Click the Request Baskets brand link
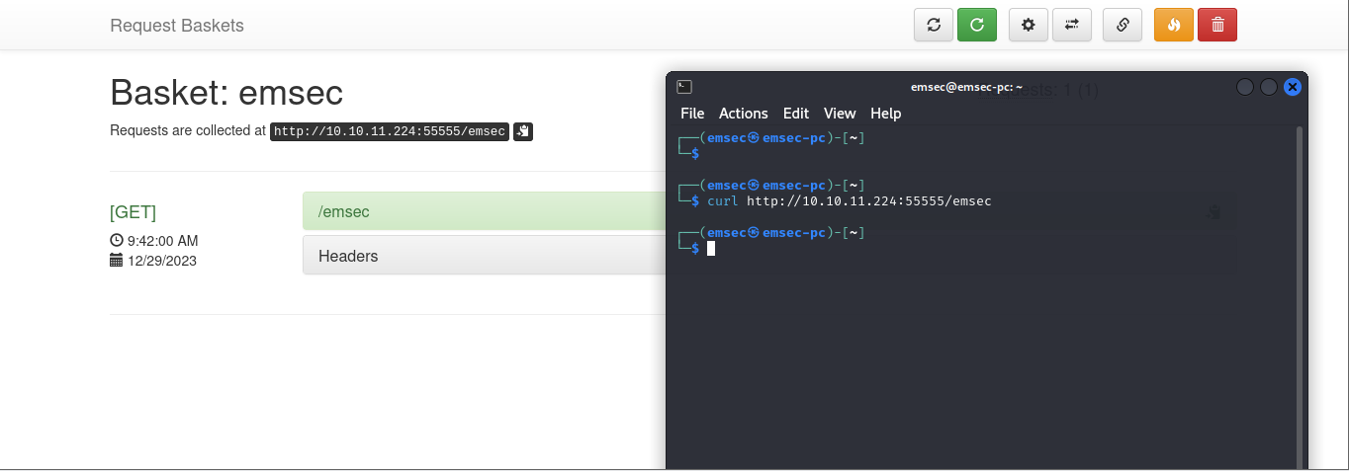The width and height of the screenshot is (1349, 471). pos(176,26)
